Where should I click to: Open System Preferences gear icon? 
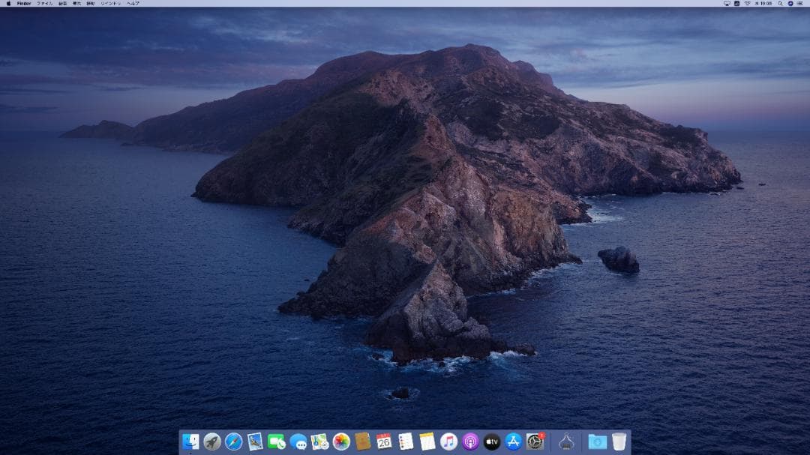[x=535, y=442]
